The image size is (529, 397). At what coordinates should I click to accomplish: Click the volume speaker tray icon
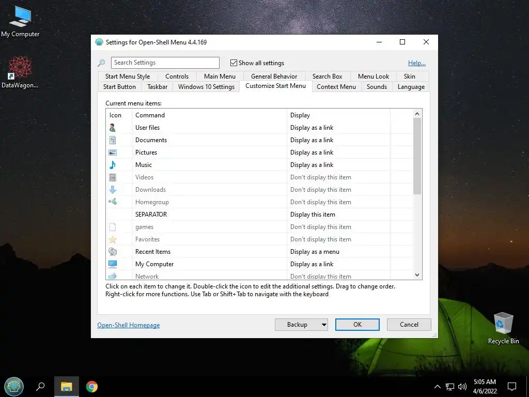point(462,387)
